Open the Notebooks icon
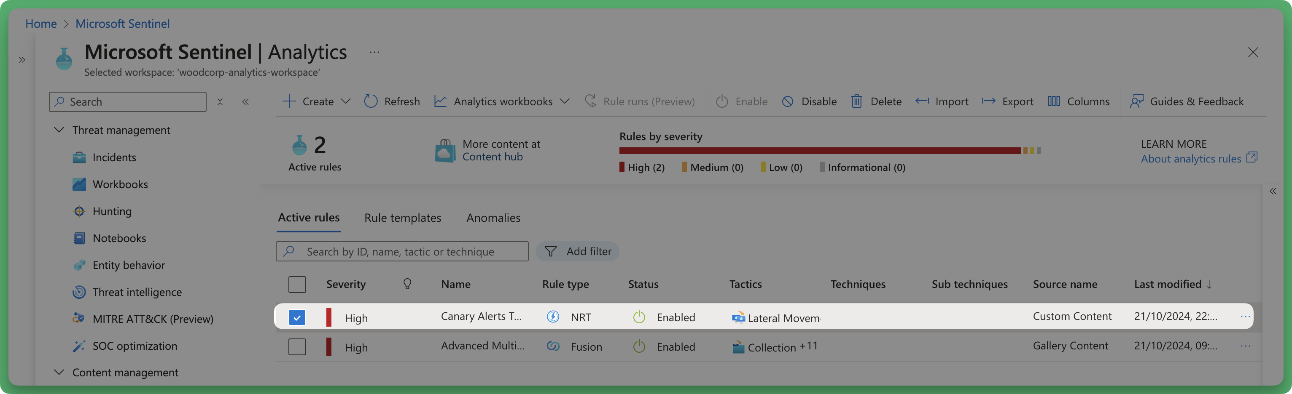Screen dimensions: 1292x394 click(x=79, y=238)
